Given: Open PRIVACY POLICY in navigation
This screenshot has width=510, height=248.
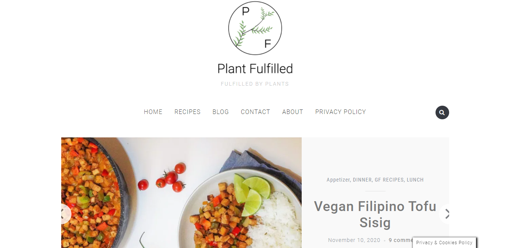Looking at the screenshot, I should coord(341,112).
